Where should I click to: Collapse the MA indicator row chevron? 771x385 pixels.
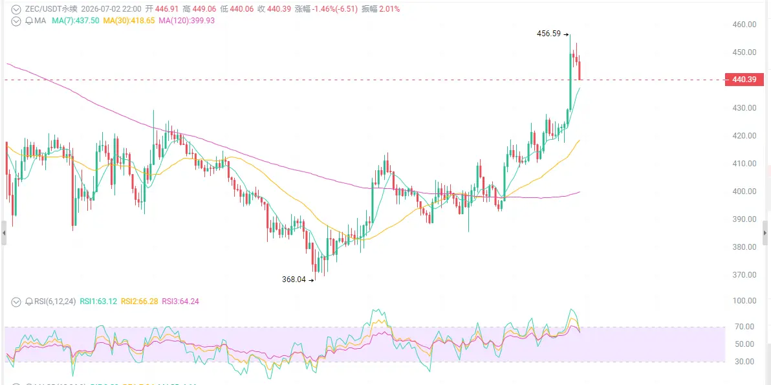(x=16, y=21)
